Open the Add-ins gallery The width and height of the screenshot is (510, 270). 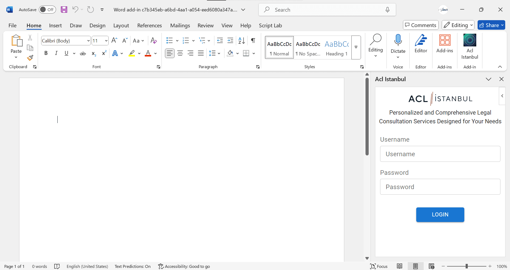point(445,44)
